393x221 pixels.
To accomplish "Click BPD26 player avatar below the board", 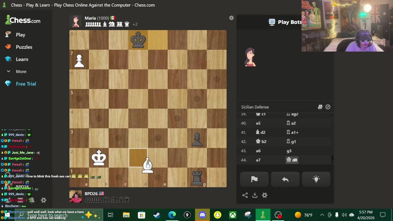I will (76, 196).
